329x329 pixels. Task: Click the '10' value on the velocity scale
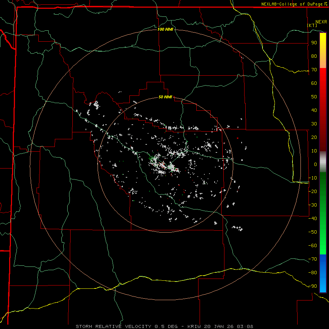(314, 151)
